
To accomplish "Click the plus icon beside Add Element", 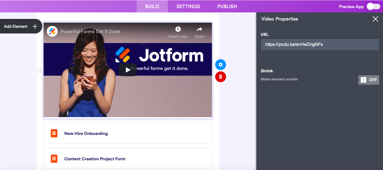I will point(35,26).
